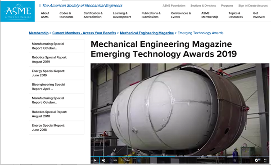Viewport: 271px width, 165px height.
Task: Open Publications & Submissions menu
Action: click(x=151, y=15)
